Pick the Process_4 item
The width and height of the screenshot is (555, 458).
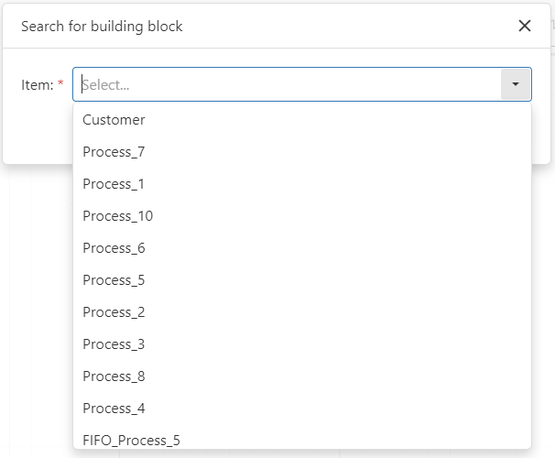[x=114, y=409]
